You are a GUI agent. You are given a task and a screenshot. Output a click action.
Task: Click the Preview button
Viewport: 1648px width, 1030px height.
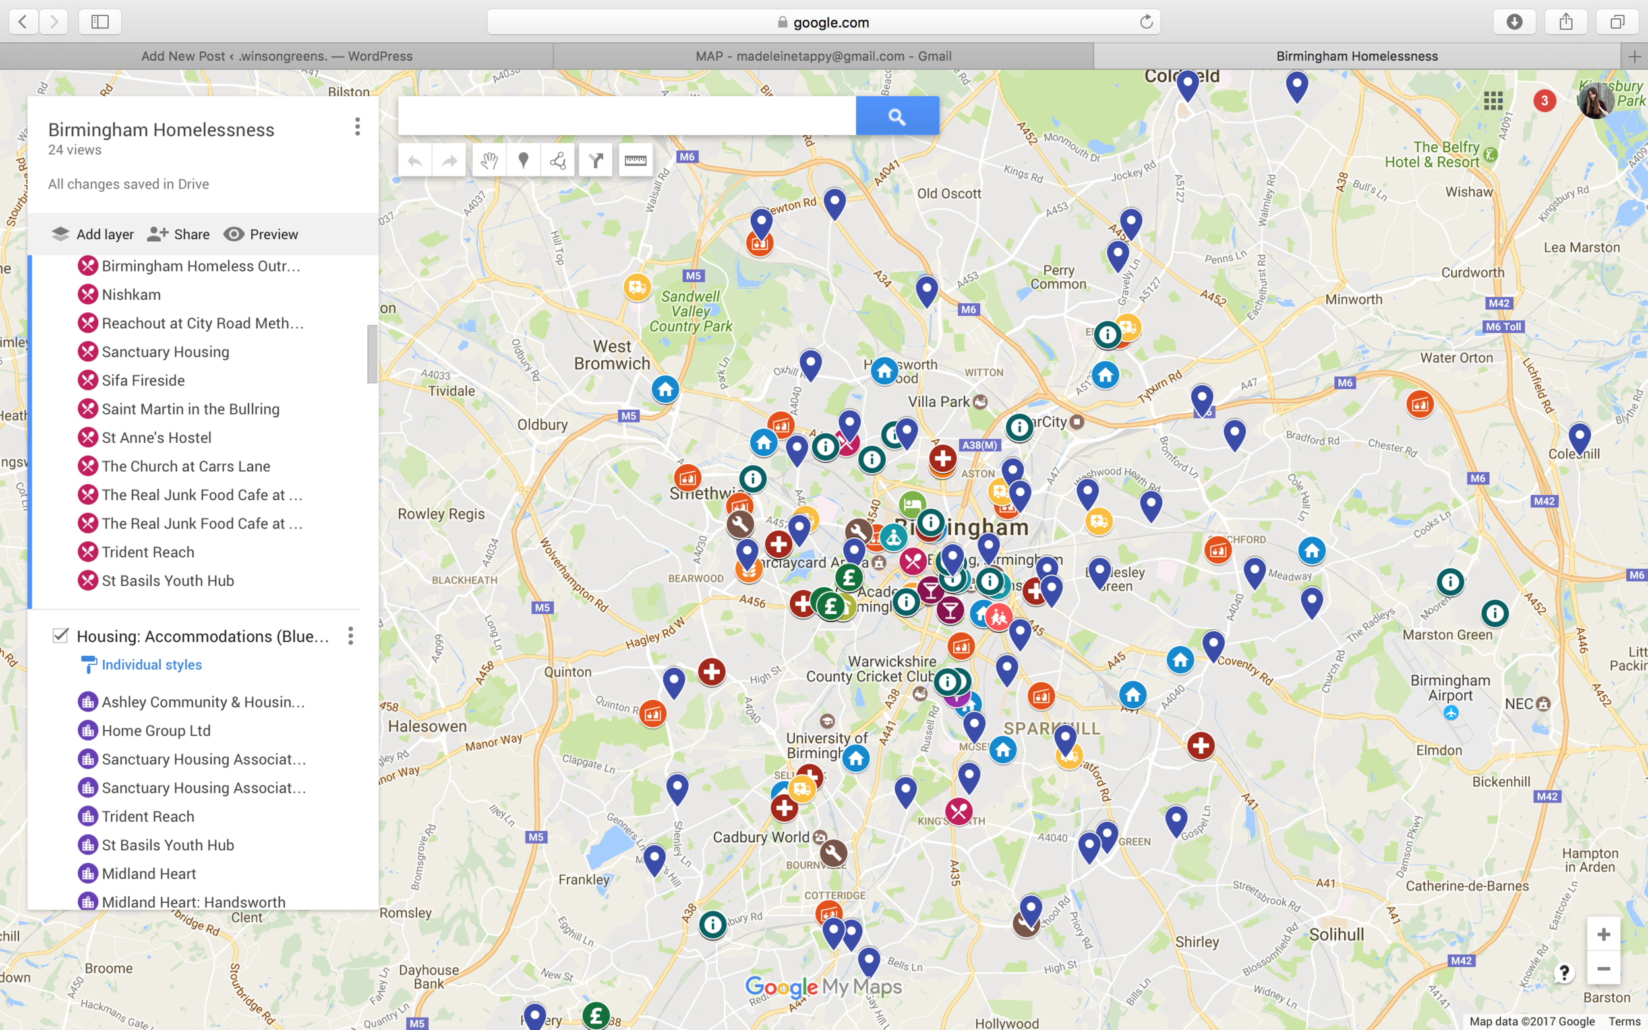261,235
